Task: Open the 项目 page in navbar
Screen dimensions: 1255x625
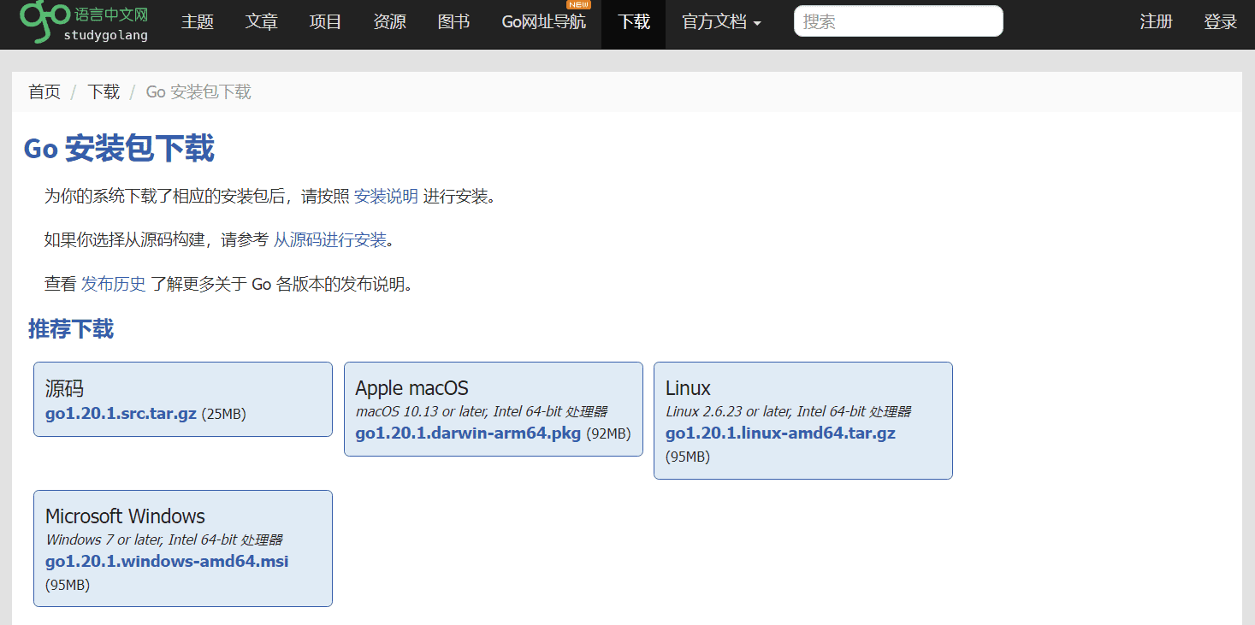Action: pos(325,22)
